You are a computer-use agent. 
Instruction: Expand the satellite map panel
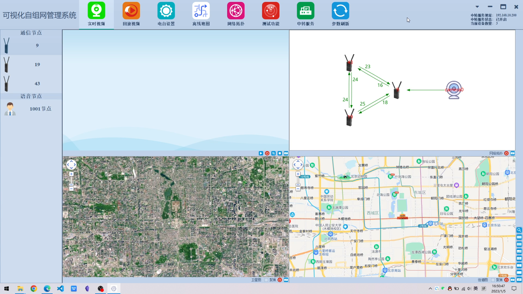pos(286,280)
